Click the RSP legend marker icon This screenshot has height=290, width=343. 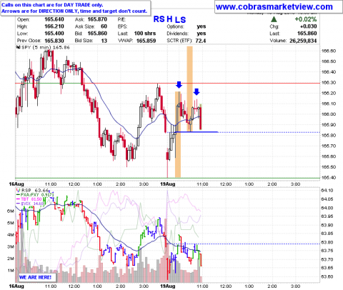pyautogui.click(x=18, y=190)
